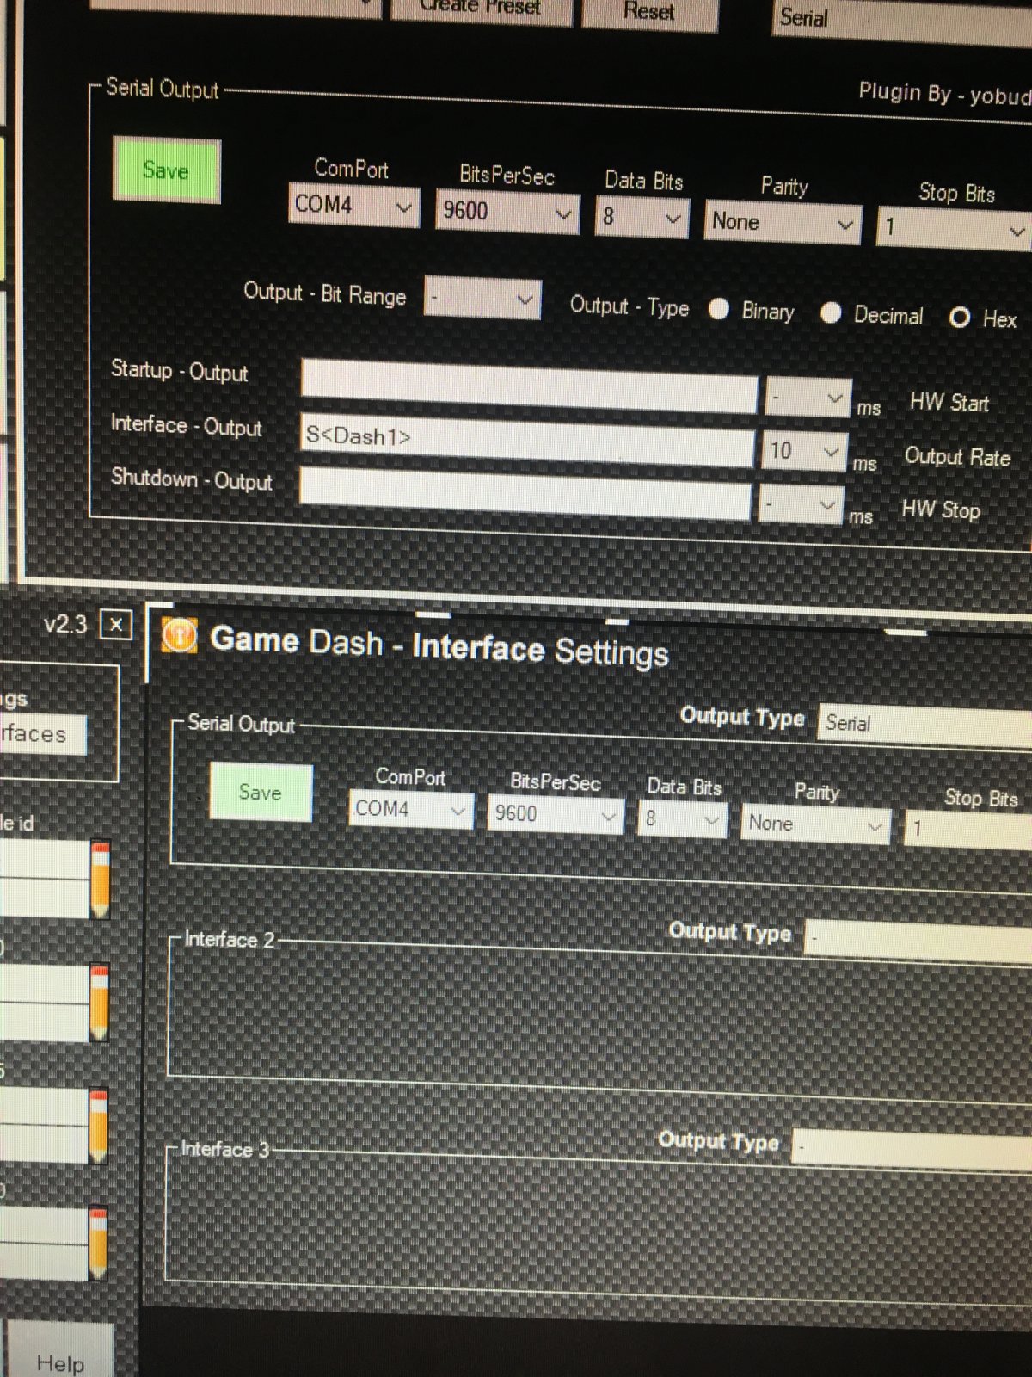Open ComPort COM4 dropdown in upper window
This screenshot has width=1032, height=1377.
353,206
